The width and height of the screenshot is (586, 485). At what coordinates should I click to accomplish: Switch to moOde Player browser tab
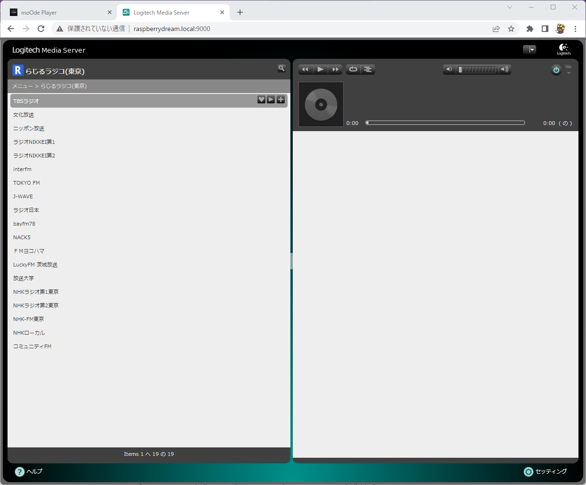(x=60, y=13)
